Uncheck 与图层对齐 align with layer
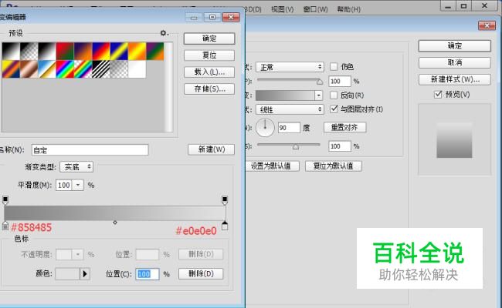Viewport: 502px width, 308px height. 334,109
